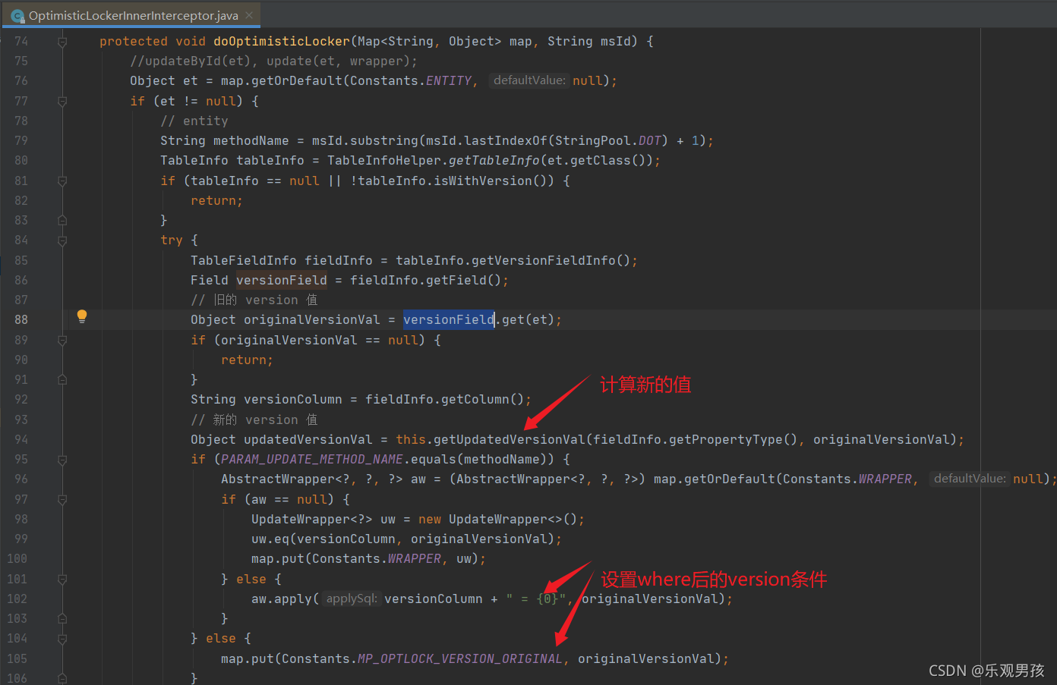Click the MP_OPTLOCK_VERSION_ORIGINAL constant
Viewport: 1057px width, 685px height.
[x=460, y=658]
